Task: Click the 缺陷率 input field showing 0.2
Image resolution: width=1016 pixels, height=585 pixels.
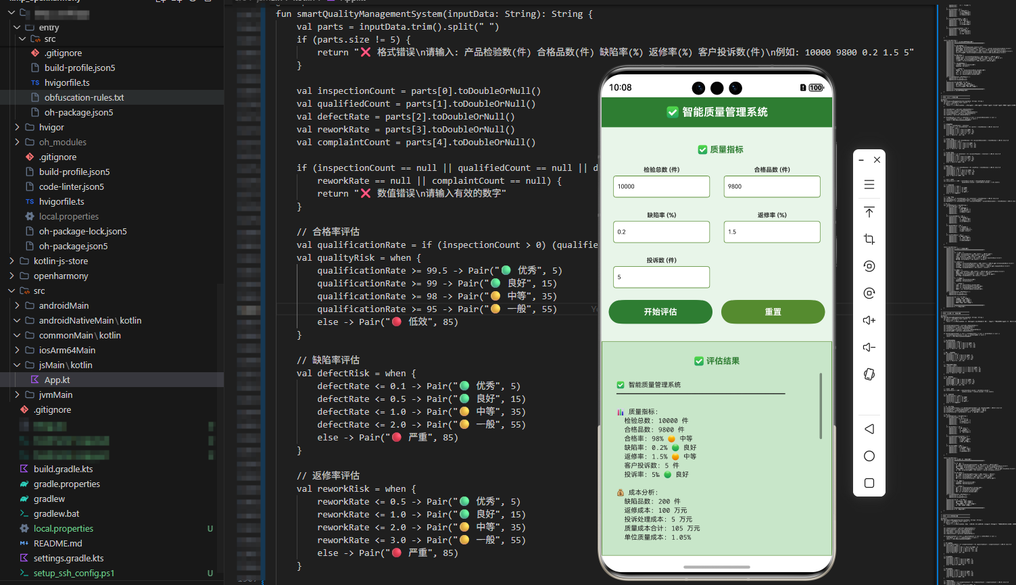Action: 661,232
